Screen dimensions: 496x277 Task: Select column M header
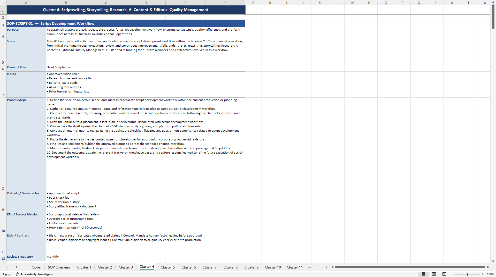pyautogui.click(x=353, y=3)
